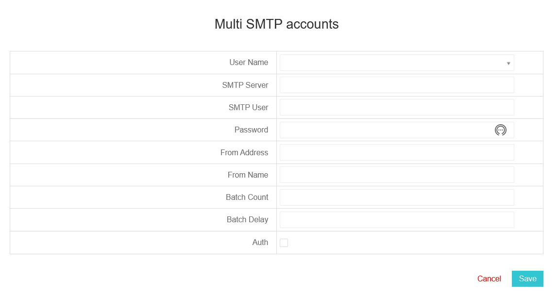This screenshot has height=295, width=558.
Task: Click the SMTP Server label
Action: pos(245,85)
